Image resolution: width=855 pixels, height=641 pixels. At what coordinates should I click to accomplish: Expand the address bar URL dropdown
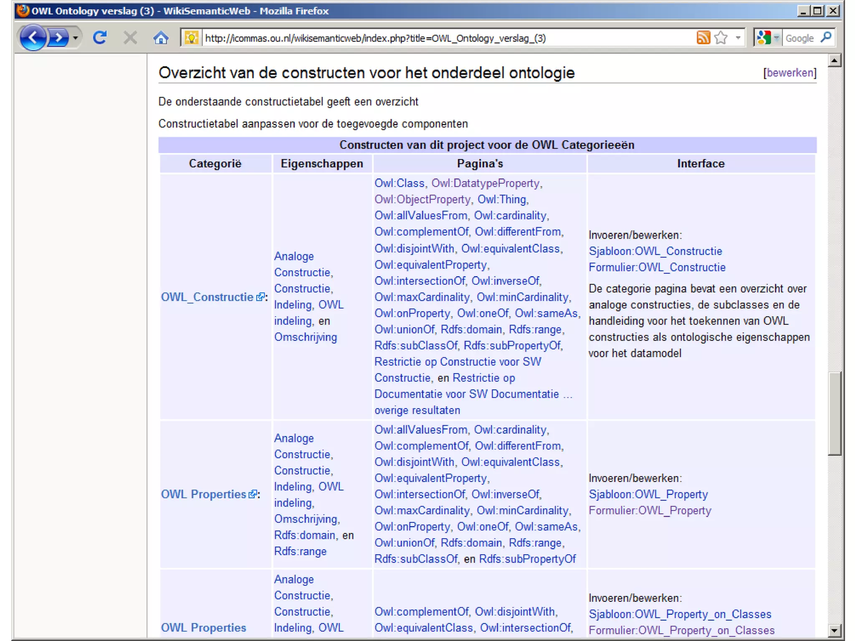pyautogui.click(x=738, y=38)
